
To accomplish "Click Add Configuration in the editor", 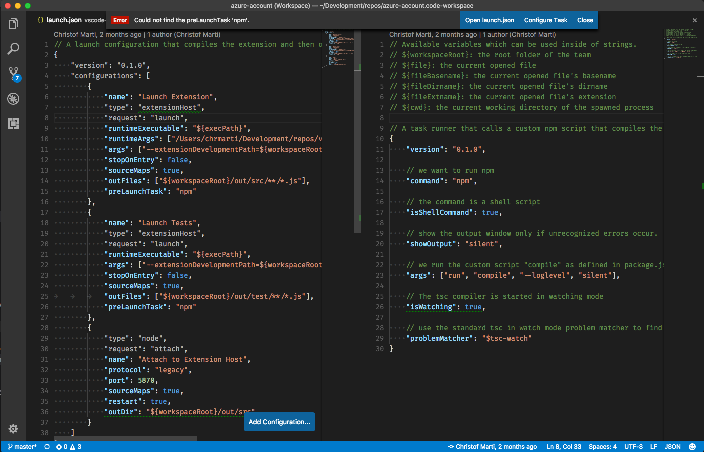I will click(x=279, y=421).
